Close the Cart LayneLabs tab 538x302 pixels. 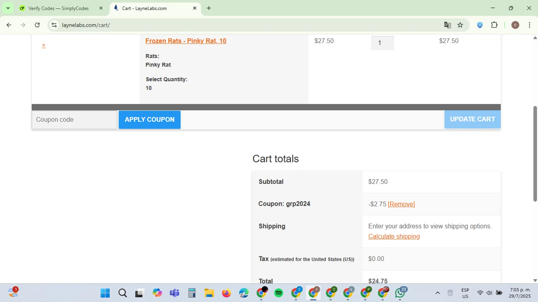195,8
